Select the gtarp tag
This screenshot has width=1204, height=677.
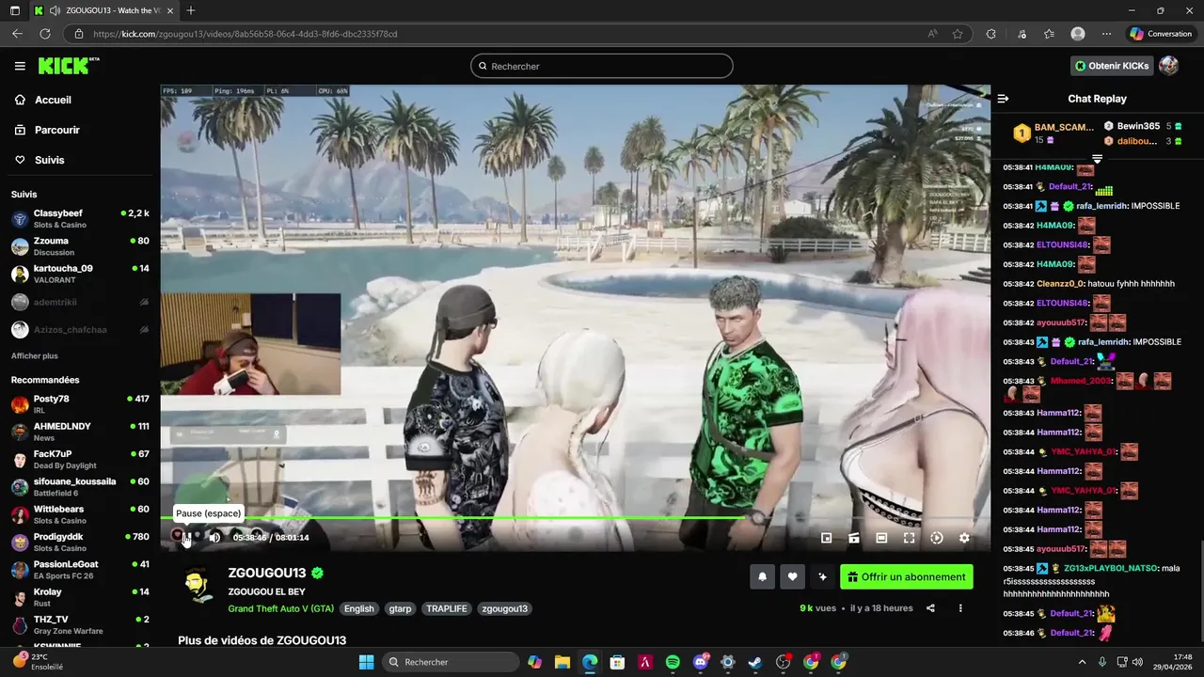(x=401, y=608)
